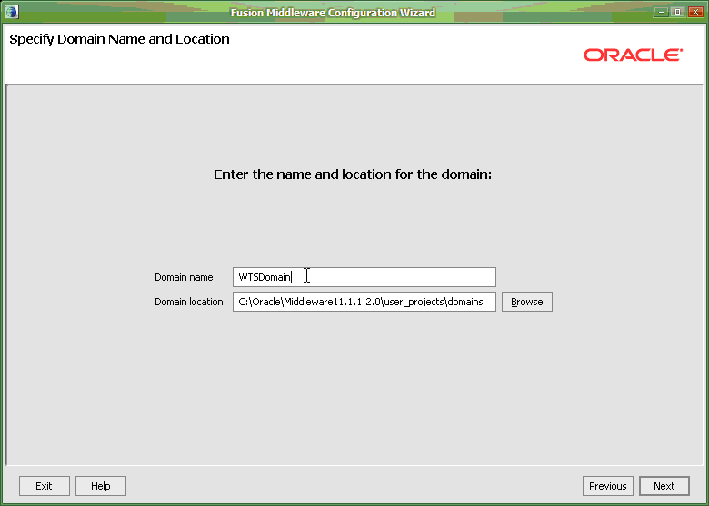Image resolution: width=709 pixels, height=506 pixels.
Task: Click the 'Domain name:' label
Action: tap(185, 277)
